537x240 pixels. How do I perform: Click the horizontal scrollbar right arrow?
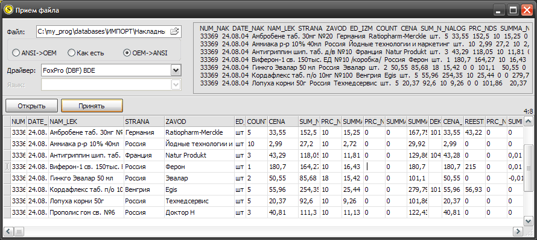coord(518,232)
